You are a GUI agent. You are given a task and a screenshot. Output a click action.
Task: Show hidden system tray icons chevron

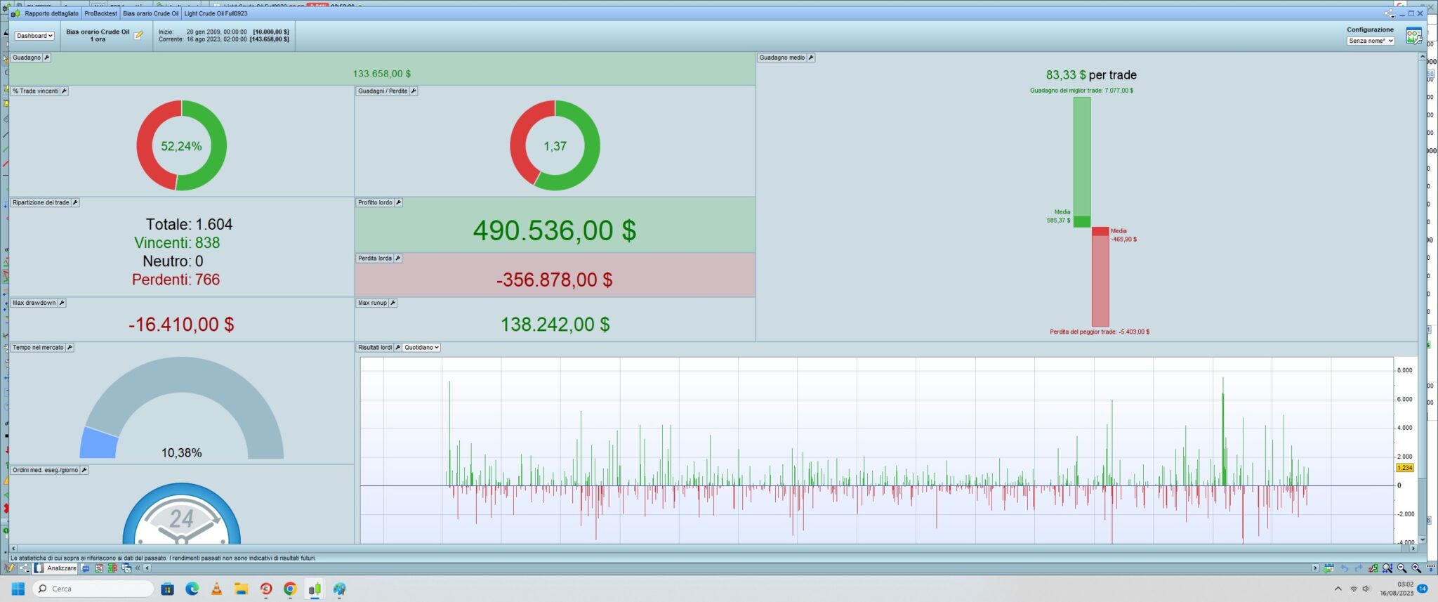(x=1338, y=589)
